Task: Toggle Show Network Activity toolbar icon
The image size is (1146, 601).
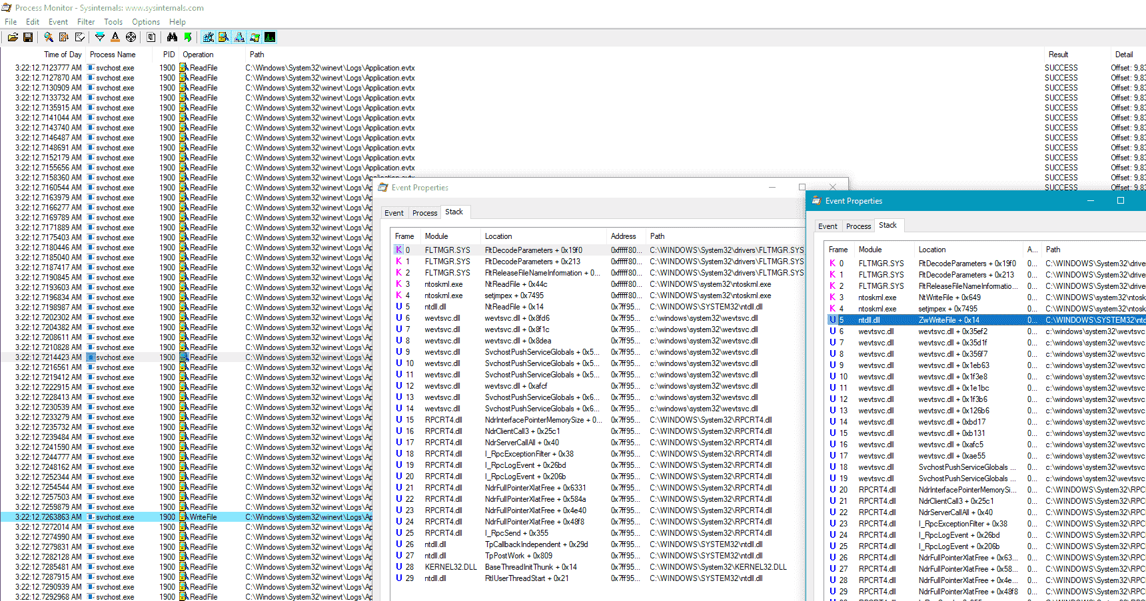Action: coord(239,37)
